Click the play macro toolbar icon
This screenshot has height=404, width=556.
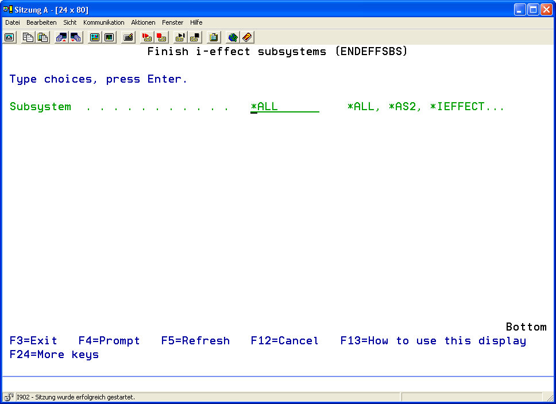(180, 37)
